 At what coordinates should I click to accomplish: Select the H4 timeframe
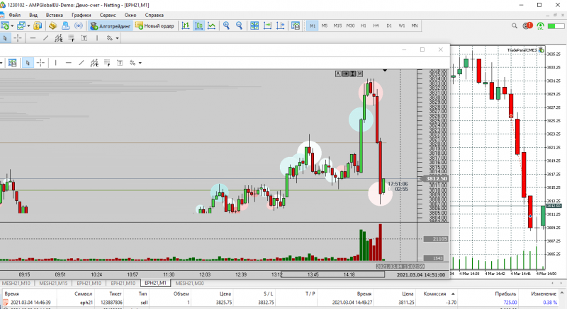(376, 25)
